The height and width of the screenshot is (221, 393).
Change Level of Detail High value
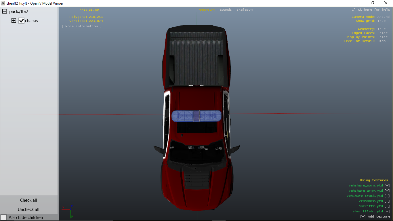point(381,41)
